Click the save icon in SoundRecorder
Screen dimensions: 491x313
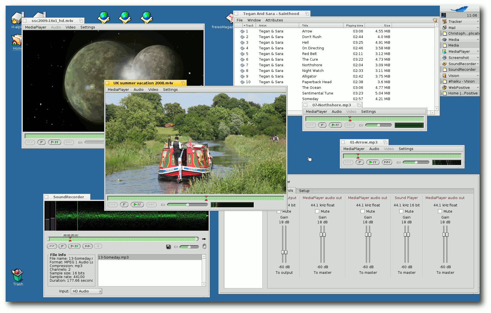click(x=168, y=247)
